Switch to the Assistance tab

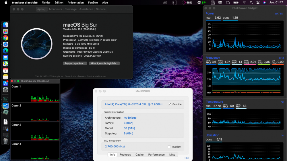[x=86, y=9]
